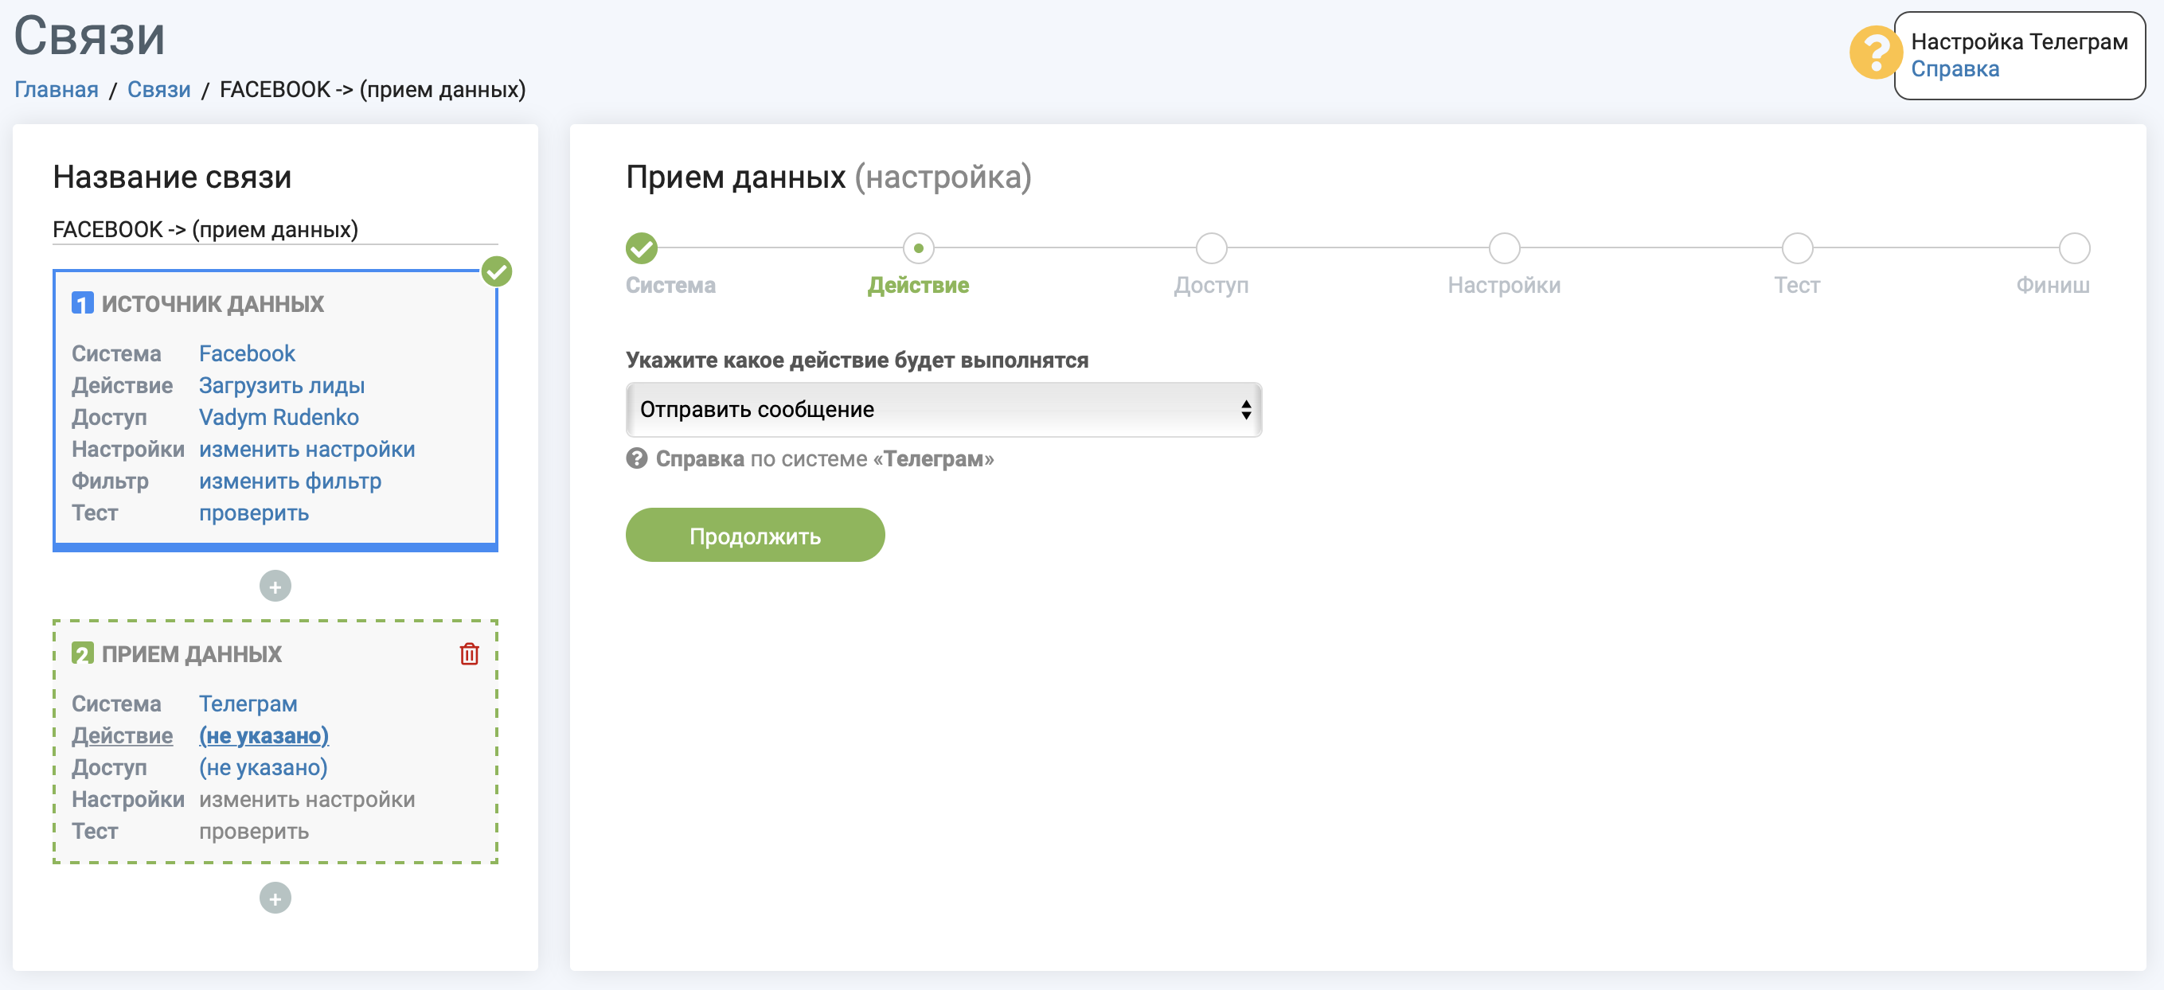Click the connection name input field
This screenshot has width=2164, height=990.
click(x=275, y=229)
